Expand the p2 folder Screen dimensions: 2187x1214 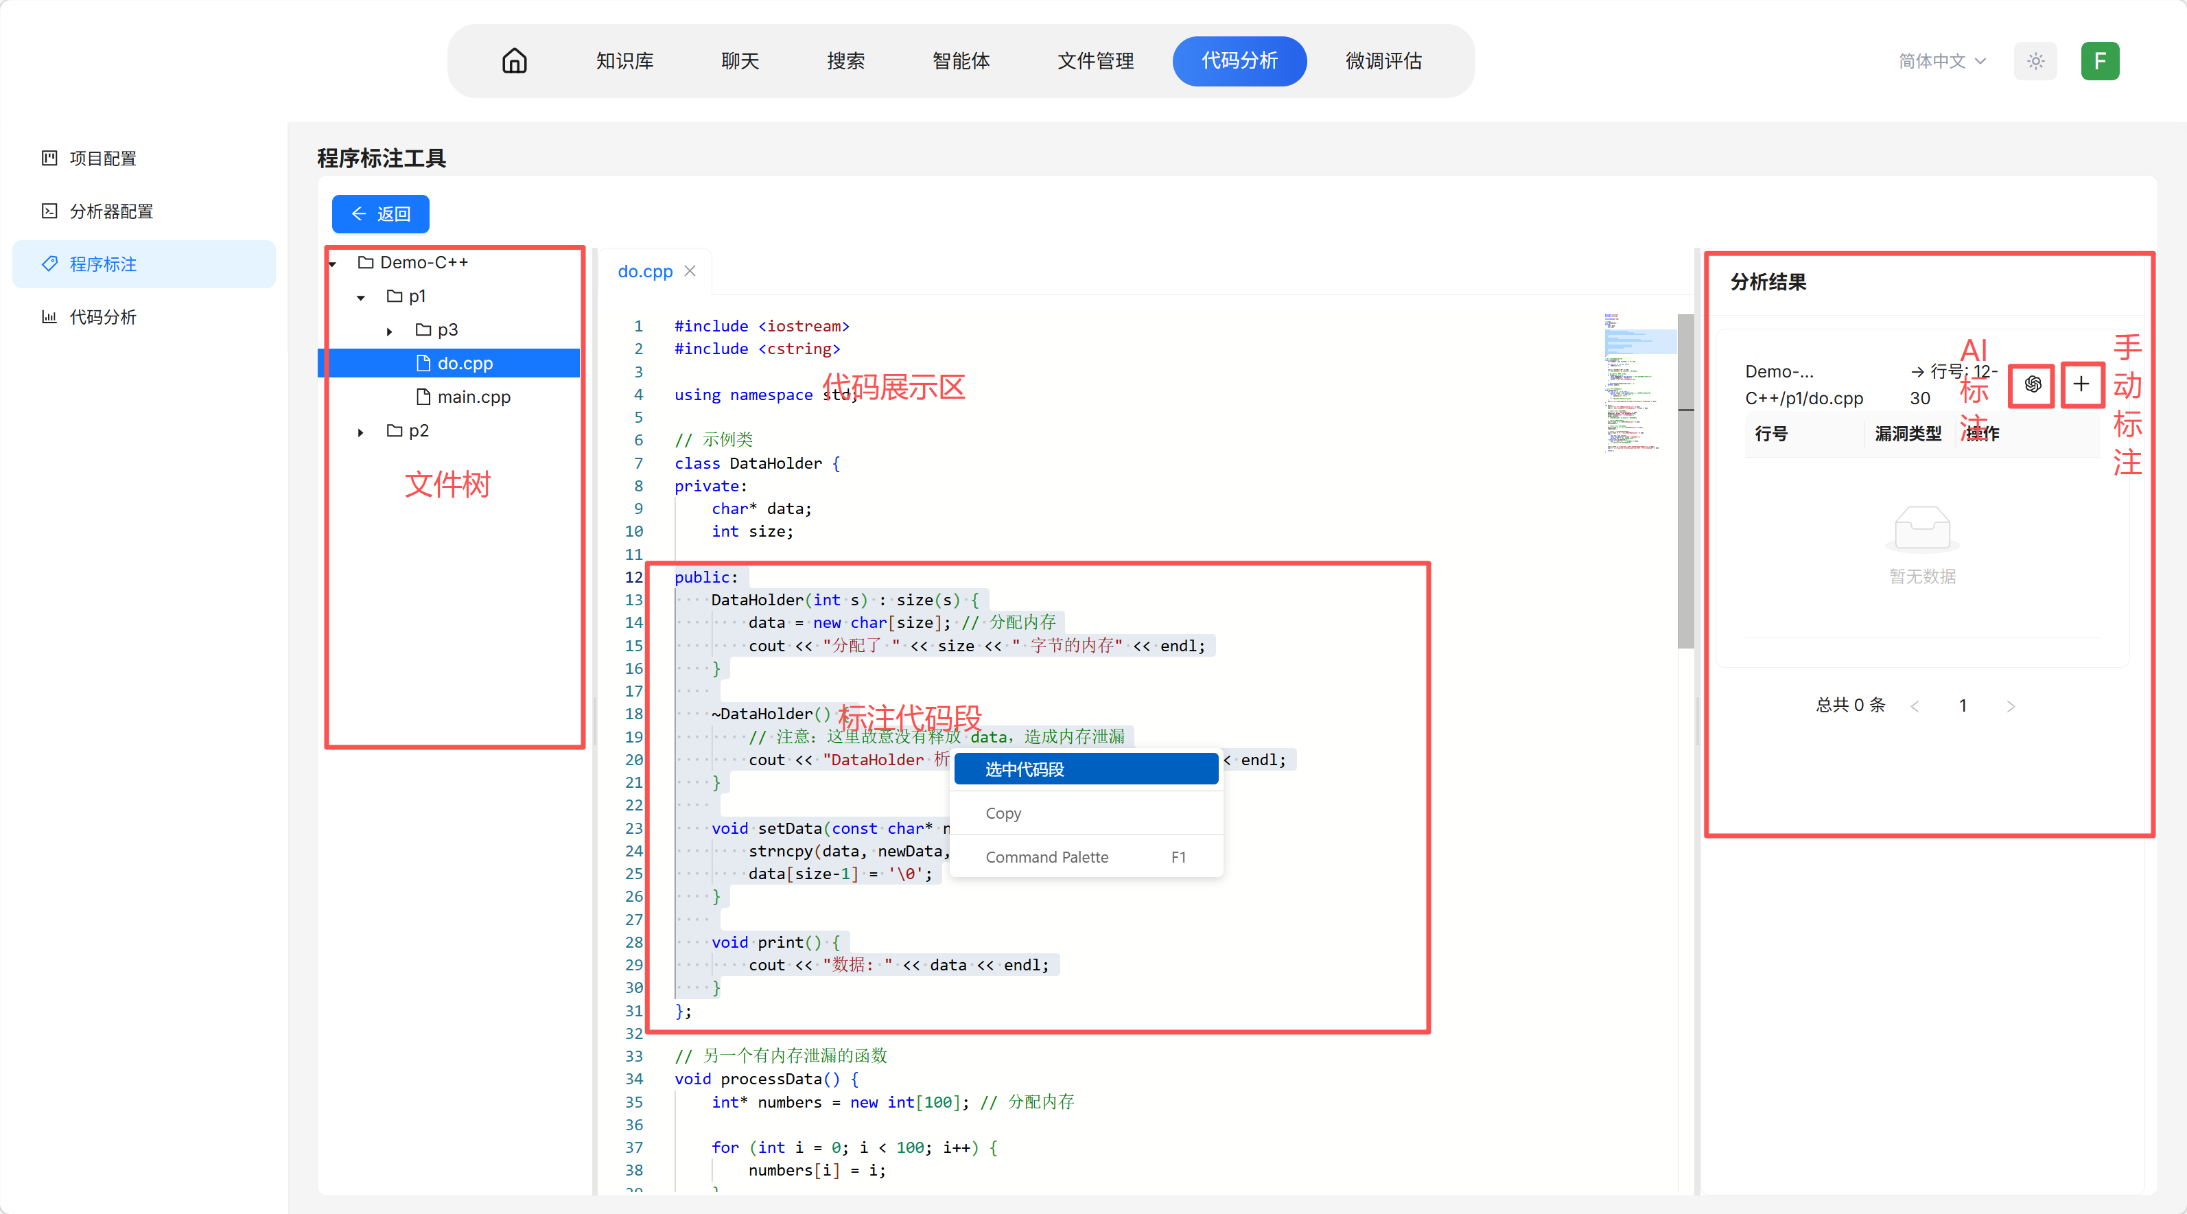(361, 432)
